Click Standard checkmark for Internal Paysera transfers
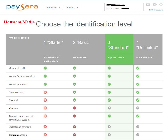The width and height of the screenshot is (164, 140). 109,76
